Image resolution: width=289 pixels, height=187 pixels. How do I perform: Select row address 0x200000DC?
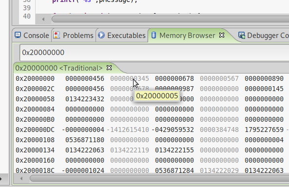tap(35, 130)
